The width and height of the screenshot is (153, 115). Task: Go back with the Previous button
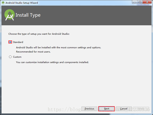coord(89,109)
